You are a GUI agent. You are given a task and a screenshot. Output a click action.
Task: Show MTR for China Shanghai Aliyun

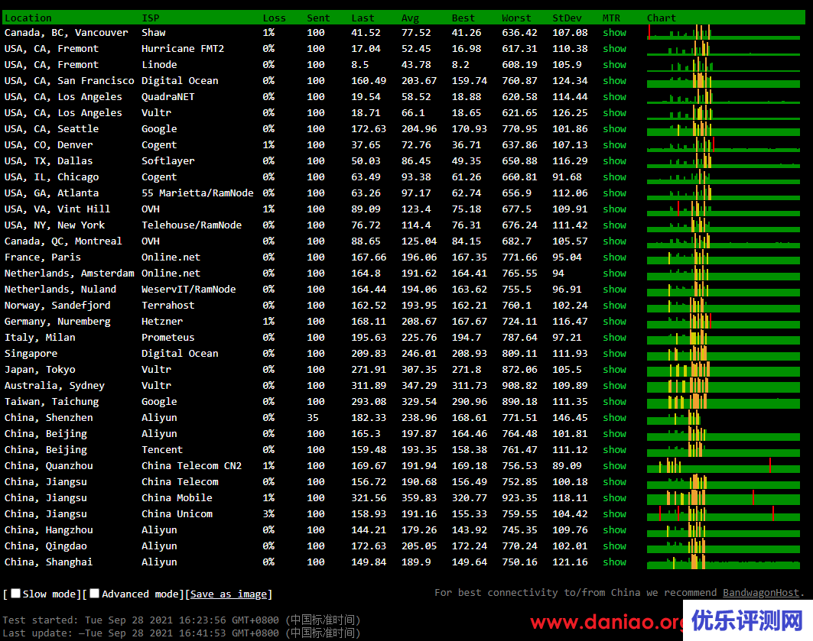coord(614,562)
